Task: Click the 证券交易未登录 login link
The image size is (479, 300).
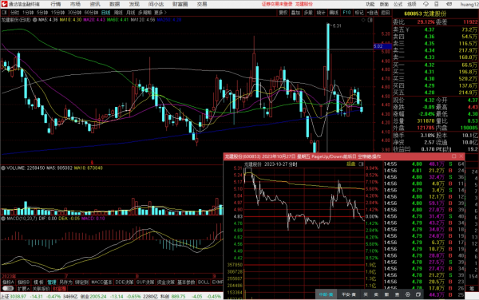Action: coord(277,4)
